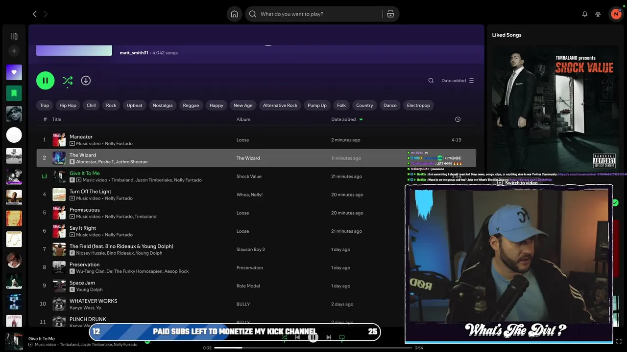Screen dimensions: 627x352
Task: Filter by Alternative Rock genre
Action: coord(280,105)
